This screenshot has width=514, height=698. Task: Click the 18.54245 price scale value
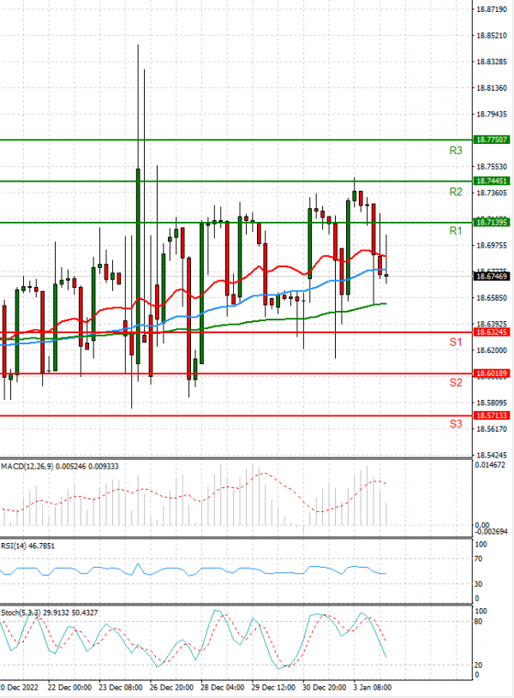[x=492, y=456]
